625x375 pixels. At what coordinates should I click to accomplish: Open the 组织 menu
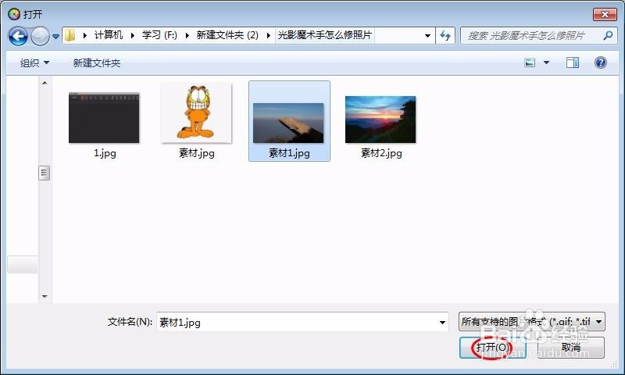[34, 63]
